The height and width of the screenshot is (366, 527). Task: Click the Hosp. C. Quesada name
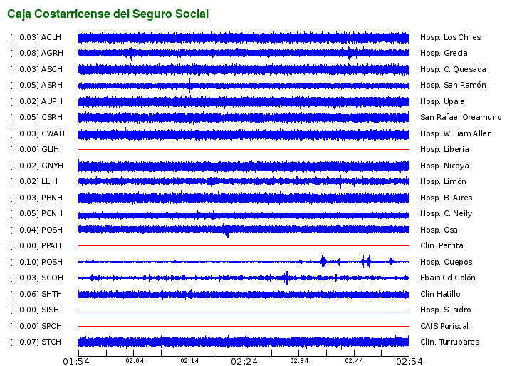coord(453,69)
